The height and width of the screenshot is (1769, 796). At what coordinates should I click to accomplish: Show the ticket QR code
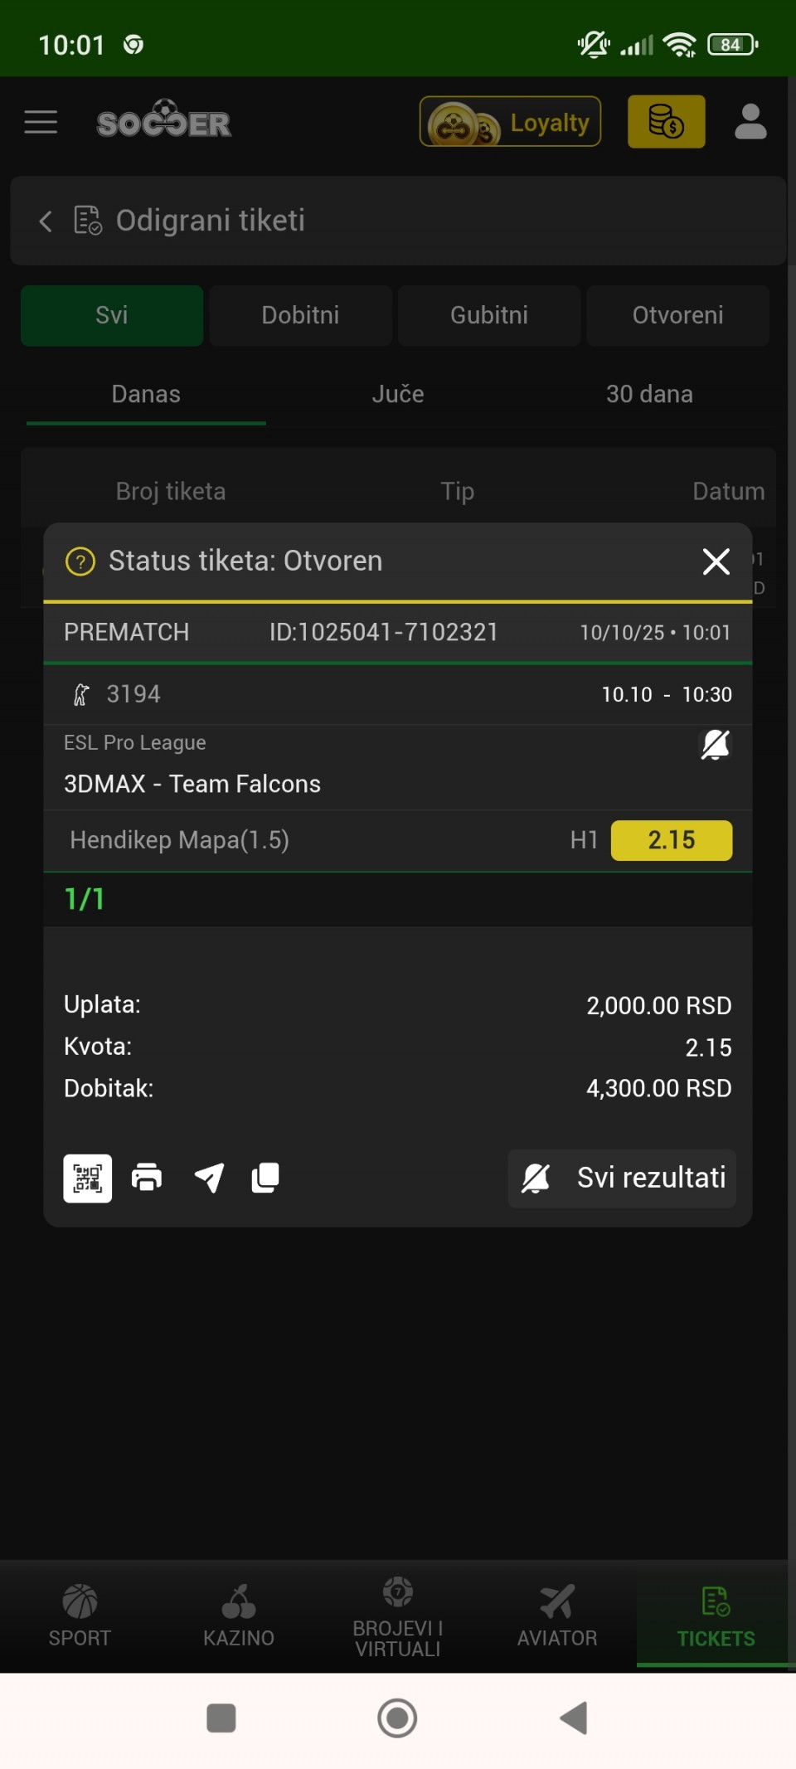point(88,1178)
